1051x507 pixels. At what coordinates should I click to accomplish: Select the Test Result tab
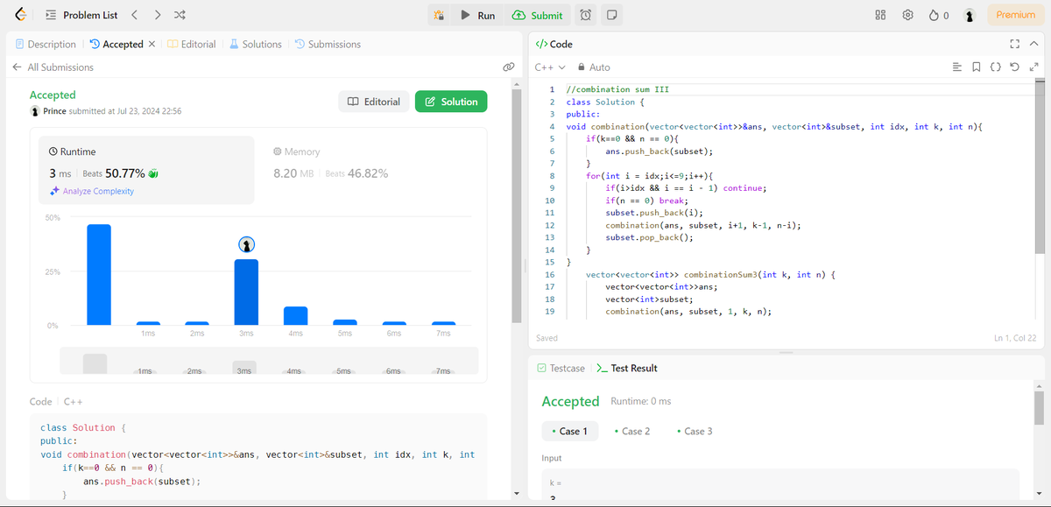pos(627,369)
